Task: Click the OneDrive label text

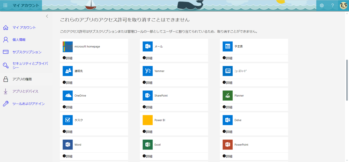Action: coord(80,96)
